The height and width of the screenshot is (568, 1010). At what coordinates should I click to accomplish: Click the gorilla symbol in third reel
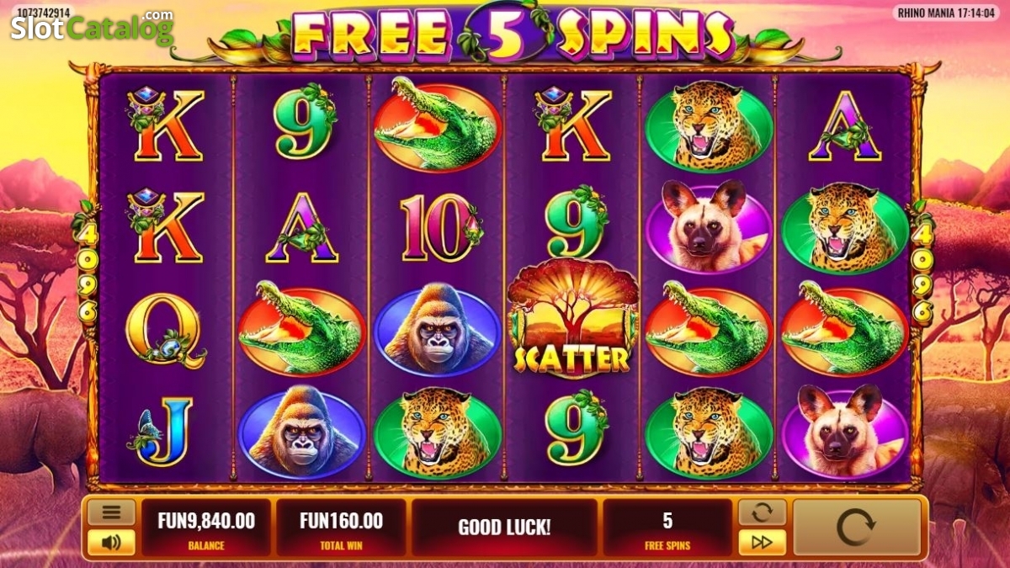[x=437, y=330]
